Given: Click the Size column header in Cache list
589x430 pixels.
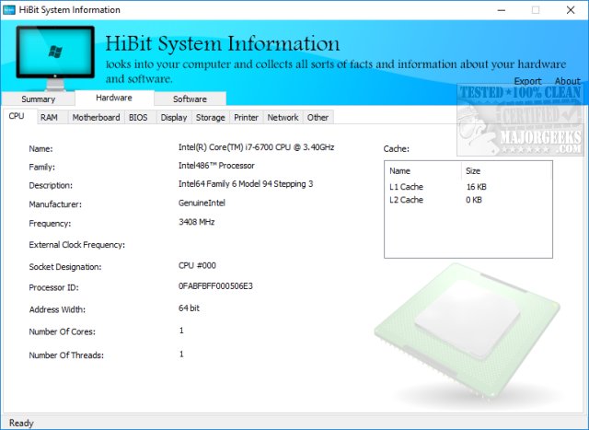Looking at the screenshot, I should [x=507, y=171].
